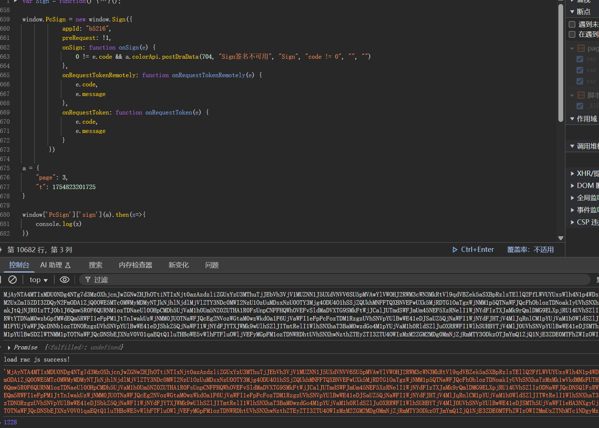599x428 pixels.
Task: Open the 新变化 tab
Action: pos(178,265)
